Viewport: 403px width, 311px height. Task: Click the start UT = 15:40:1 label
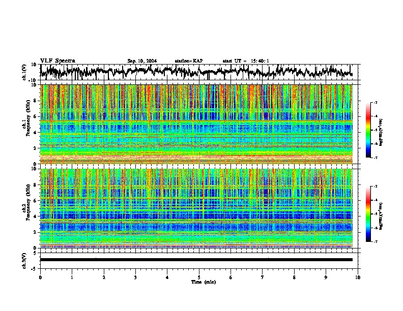click(246, 61)
